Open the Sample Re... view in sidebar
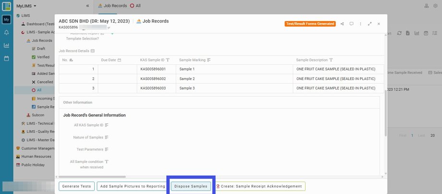The height and width of the screenshot is (194, 442). coord(43,107)
